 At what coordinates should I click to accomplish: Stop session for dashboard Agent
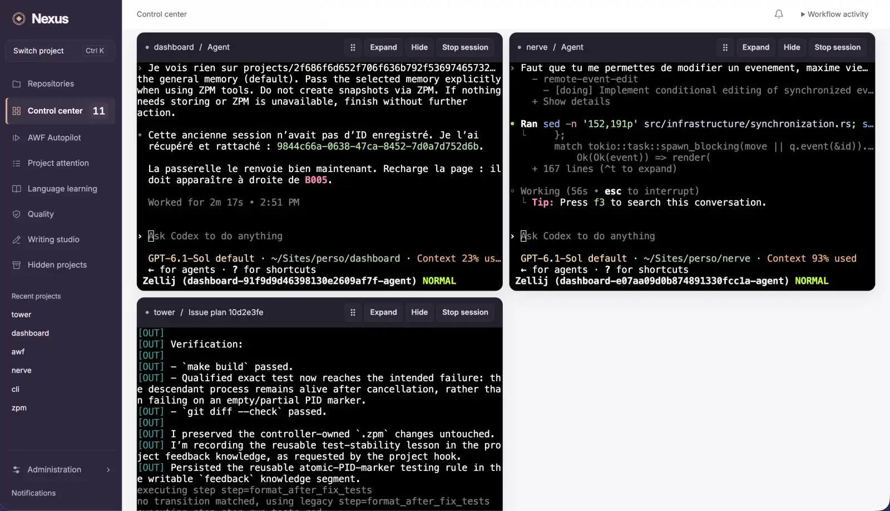coord(465,47)
